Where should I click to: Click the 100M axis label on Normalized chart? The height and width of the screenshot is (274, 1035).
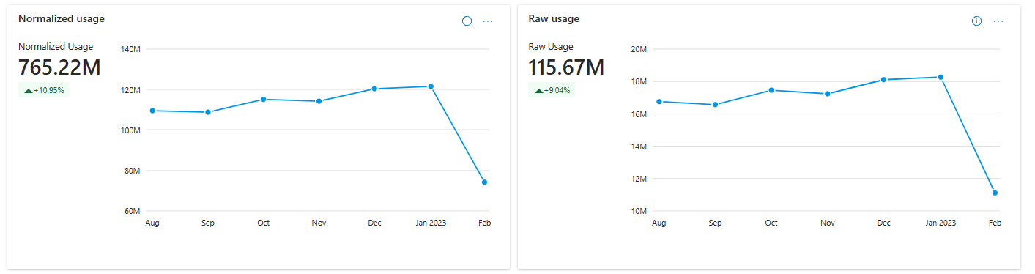(130, 130)
